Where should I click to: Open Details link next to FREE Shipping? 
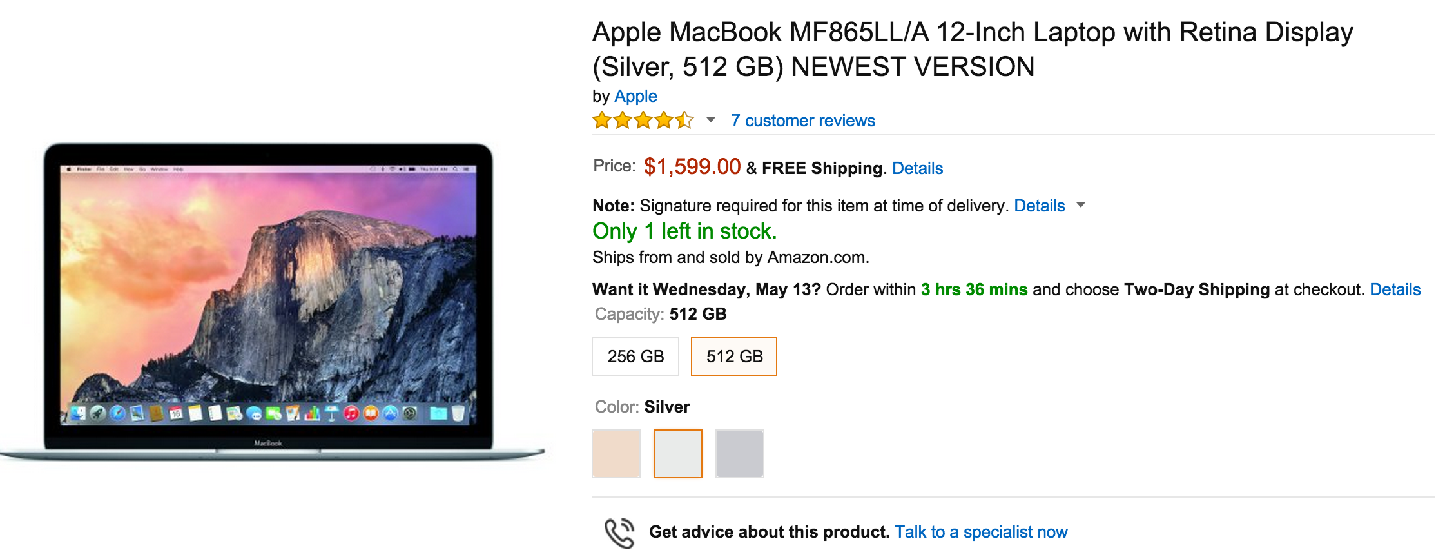(917, 168)
